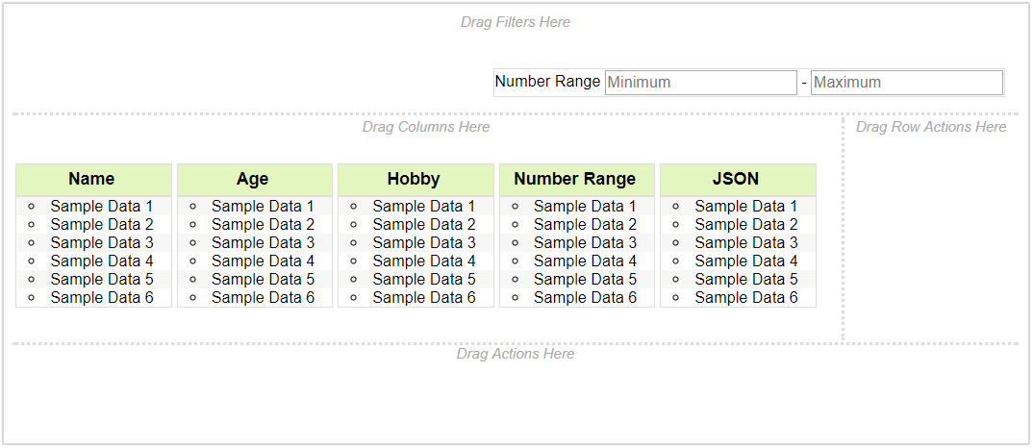The width and height of the screenshot is (1033, 448).
Task: Select the Name column header
Action: pyautogui.click(x=92, y=179)
